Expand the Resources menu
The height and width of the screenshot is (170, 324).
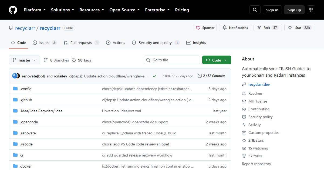[x=92, y=10]
